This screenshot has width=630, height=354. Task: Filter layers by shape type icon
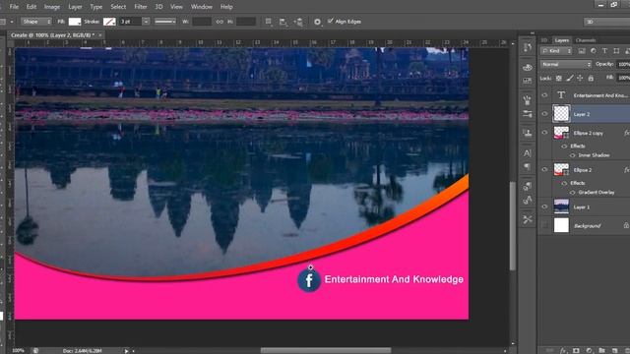(616, 51)
